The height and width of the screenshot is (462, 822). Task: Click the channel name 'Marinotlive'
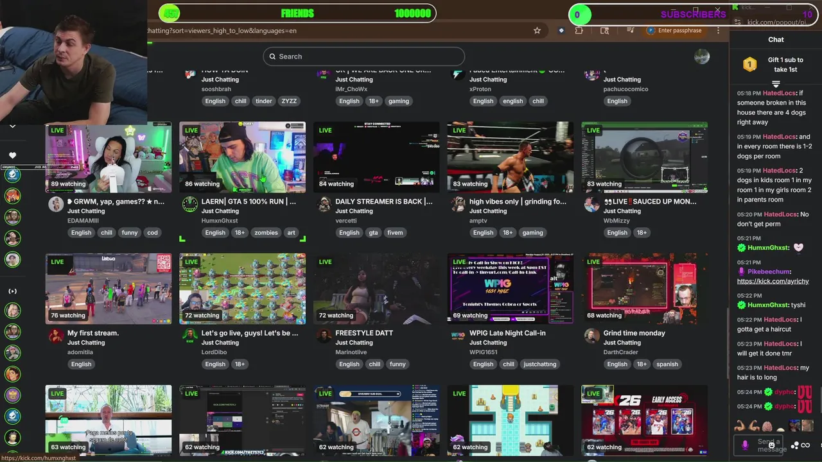point(351,352)
